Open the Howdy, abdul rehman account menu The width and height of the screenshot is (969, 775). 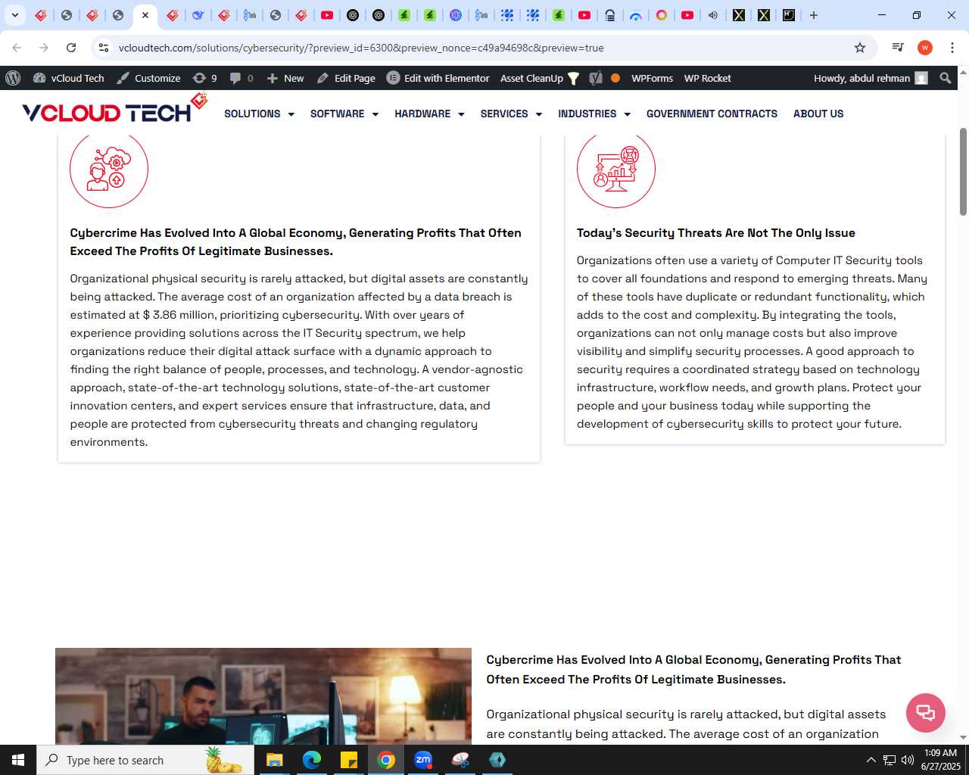point(871,78)
